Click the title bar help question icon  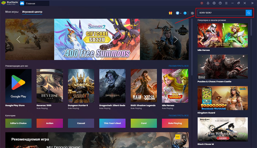[x=220, y=3]
